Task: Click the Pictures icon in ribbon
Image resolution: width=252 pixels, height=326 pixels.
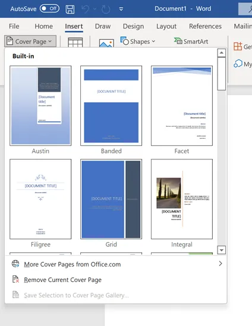Action: pyautogui.click(x=106, y=43)
